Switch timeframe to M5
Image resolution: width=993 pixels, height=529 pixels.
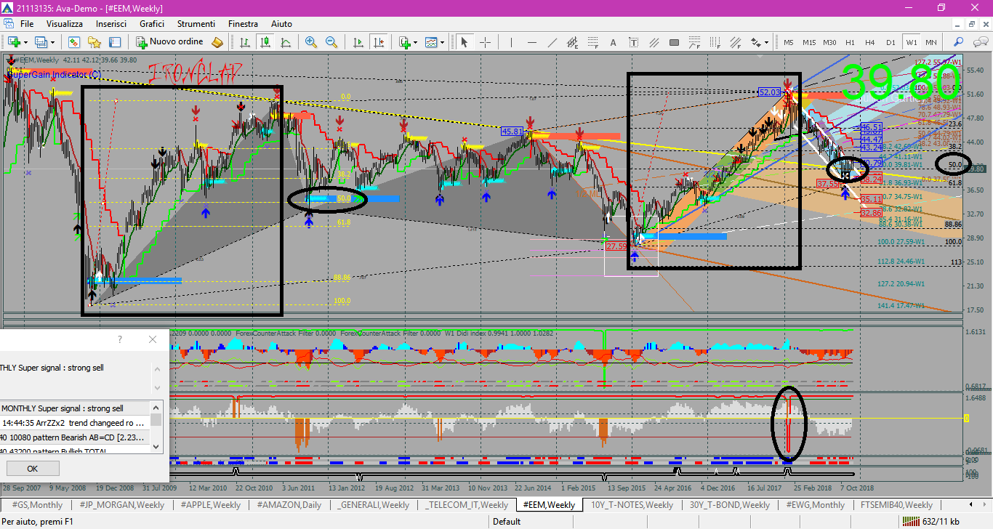tap(789, 42)
